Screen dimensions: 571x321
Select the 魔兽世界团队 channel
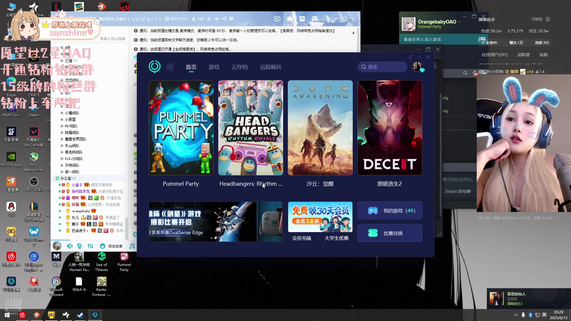[x=76, y=139]
